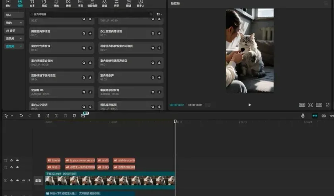Switch to the 字幕 captions tab
The image size is (334, 196).
pos(80,4)
